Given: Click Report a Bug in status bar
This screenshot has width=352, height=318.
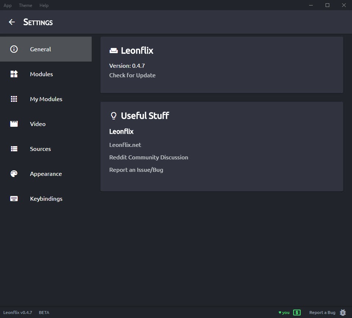Looking at the screenshot, I should point(322,313).
